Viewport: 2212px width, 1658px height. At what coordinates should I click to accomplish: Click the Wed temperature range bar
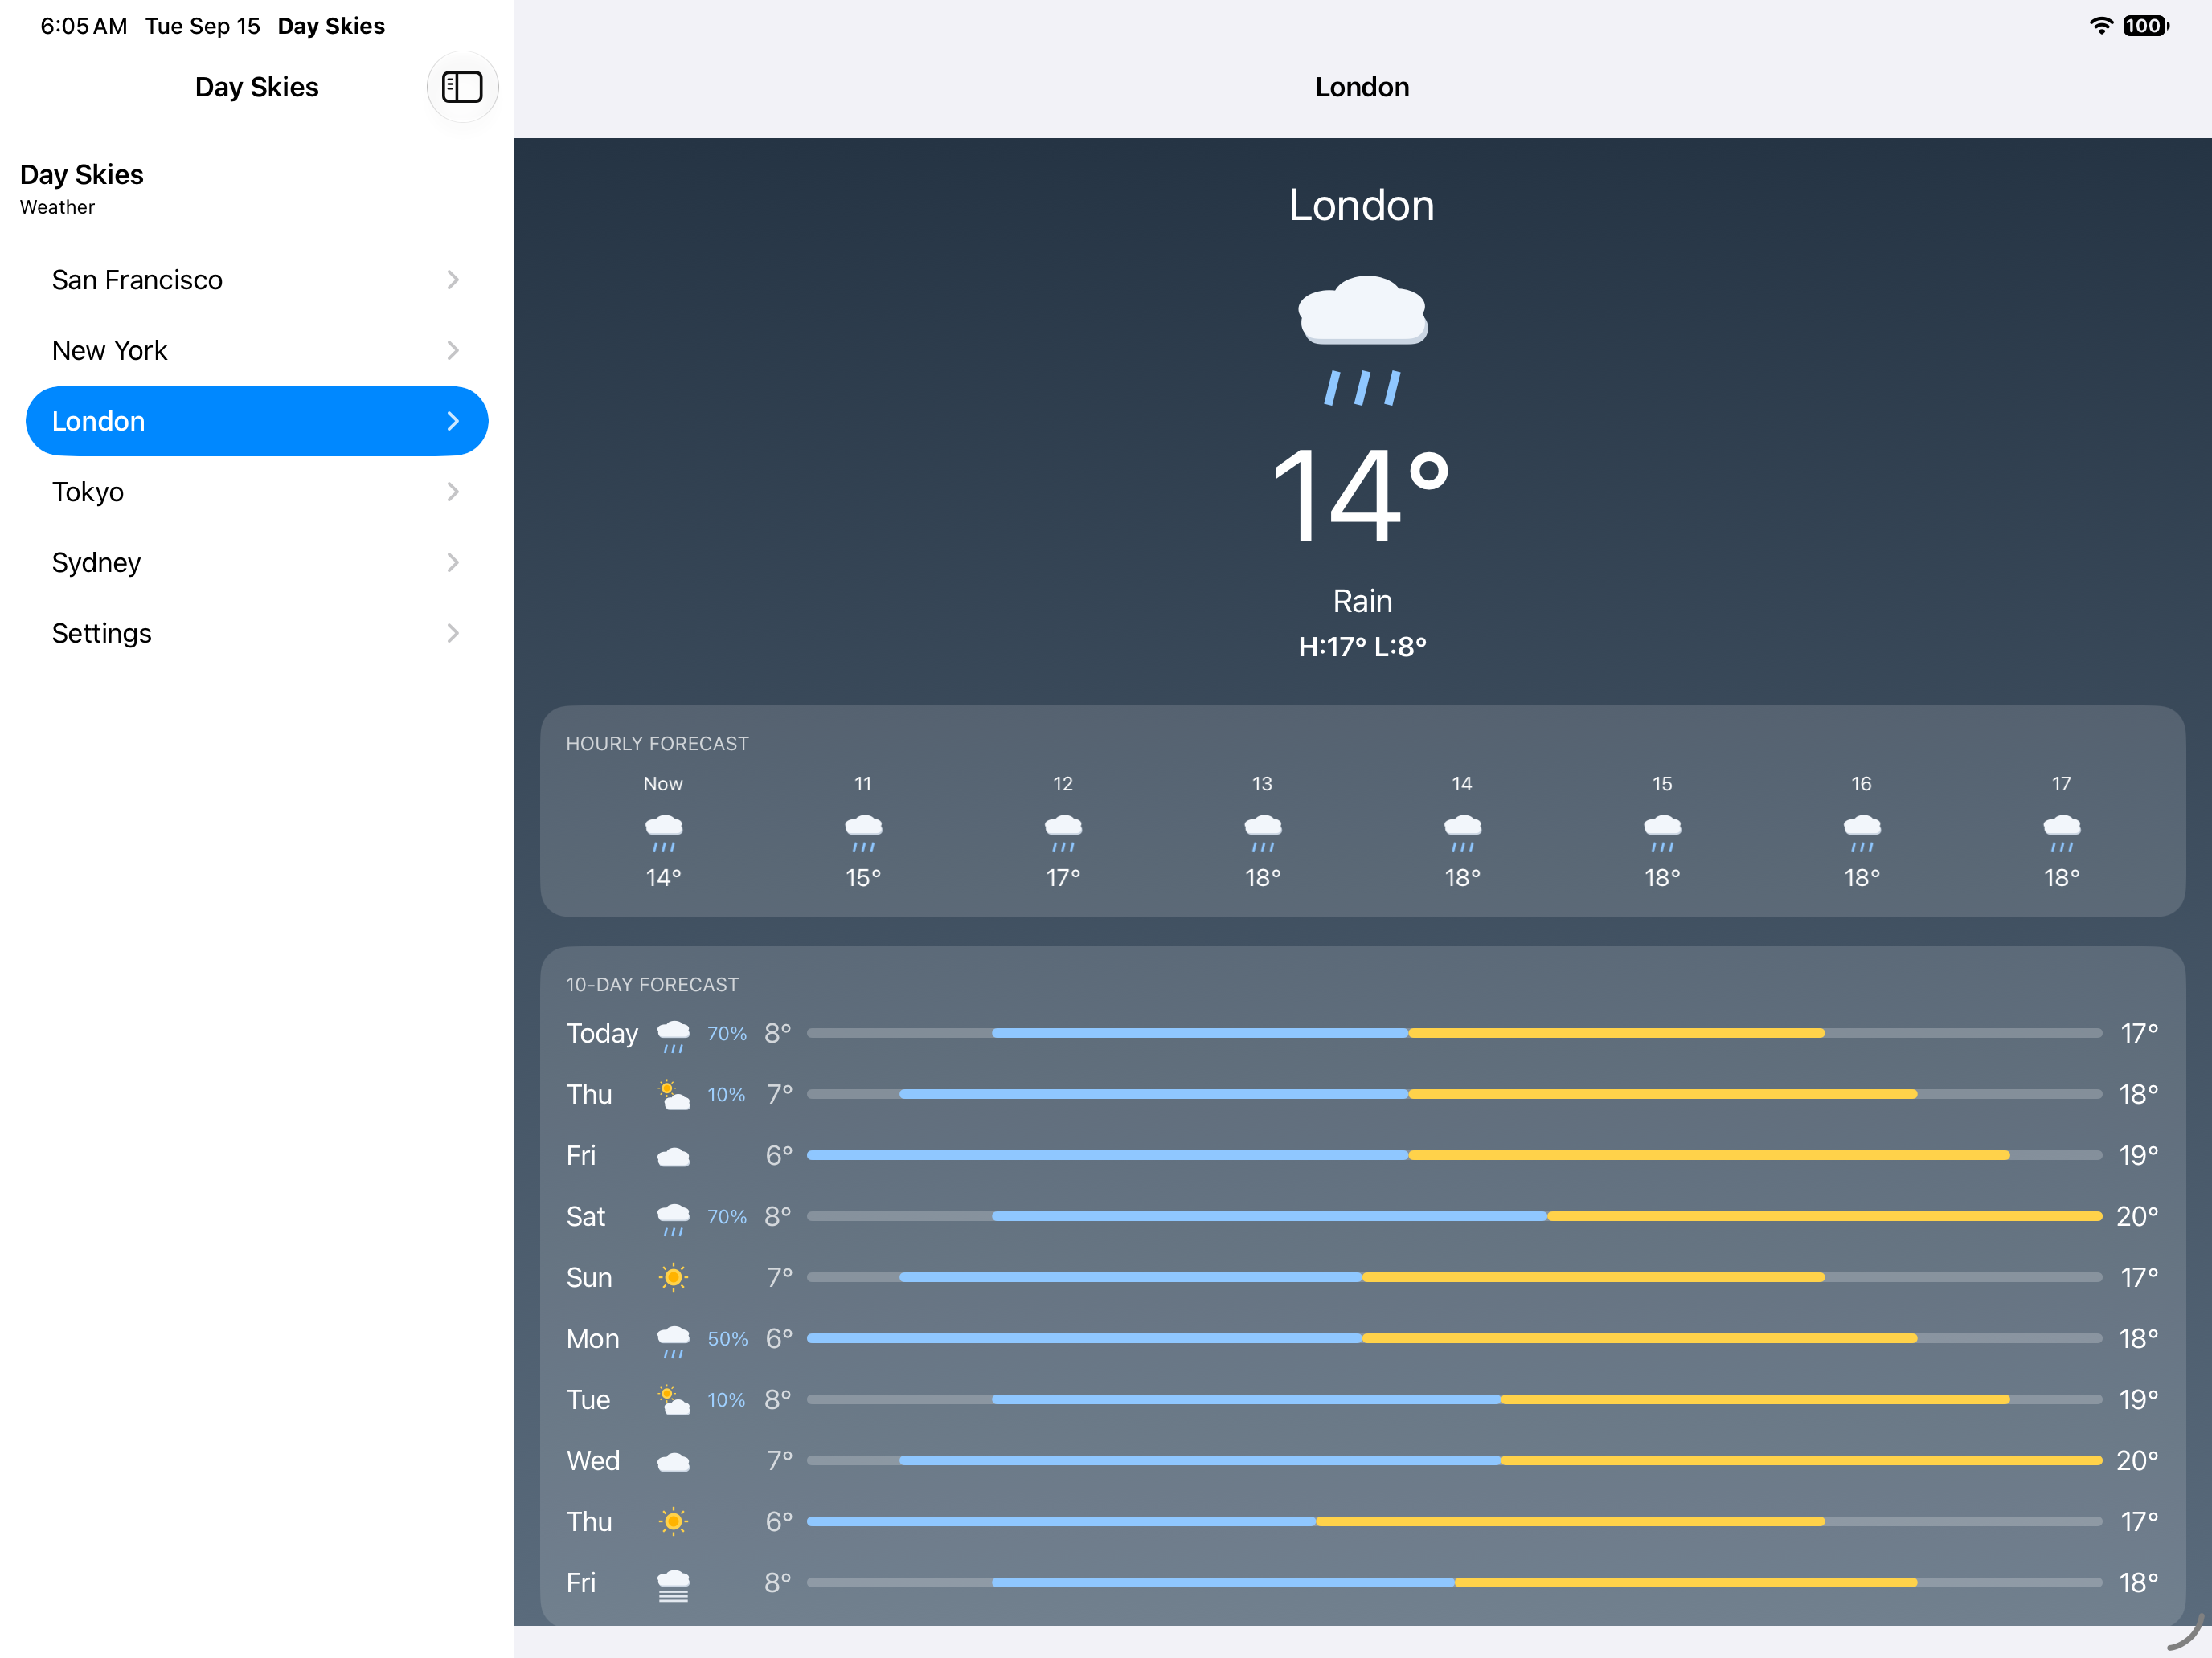pos(1454,1460)
